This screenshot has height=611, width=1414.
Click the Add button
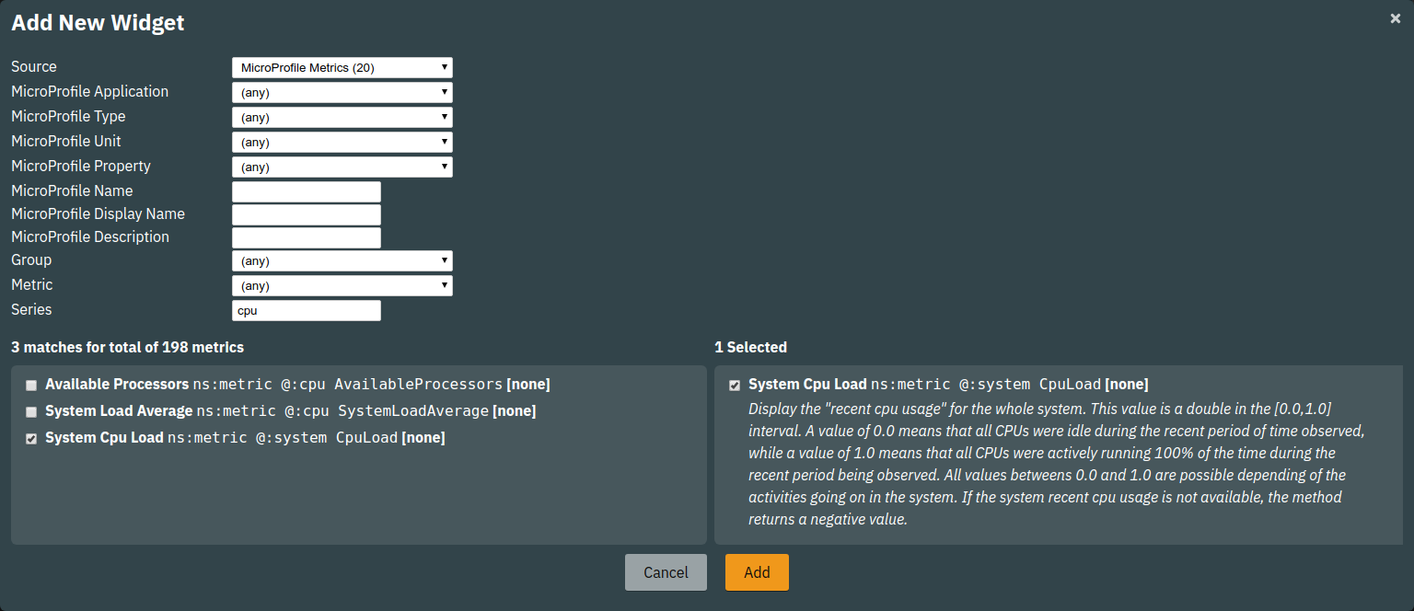pos(757,571)
